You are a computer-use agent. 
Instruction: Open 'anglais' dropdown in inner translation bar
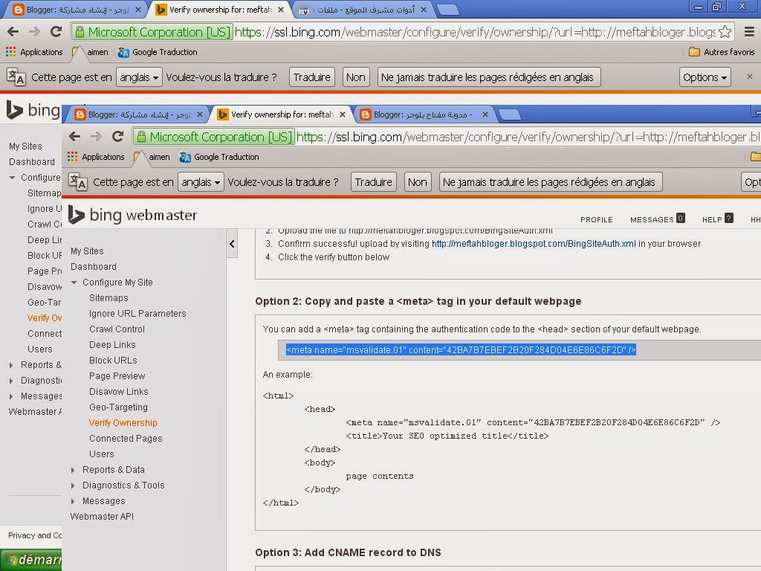click(201, 182)
